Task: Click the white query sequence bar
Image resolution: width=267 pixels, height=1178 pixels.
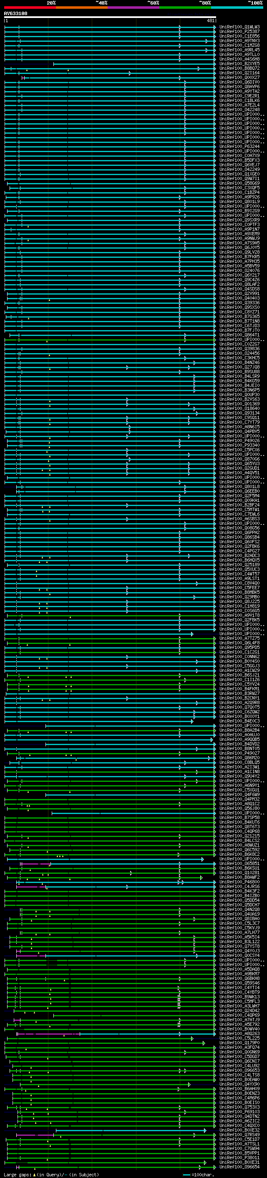Action: point(110,18)
